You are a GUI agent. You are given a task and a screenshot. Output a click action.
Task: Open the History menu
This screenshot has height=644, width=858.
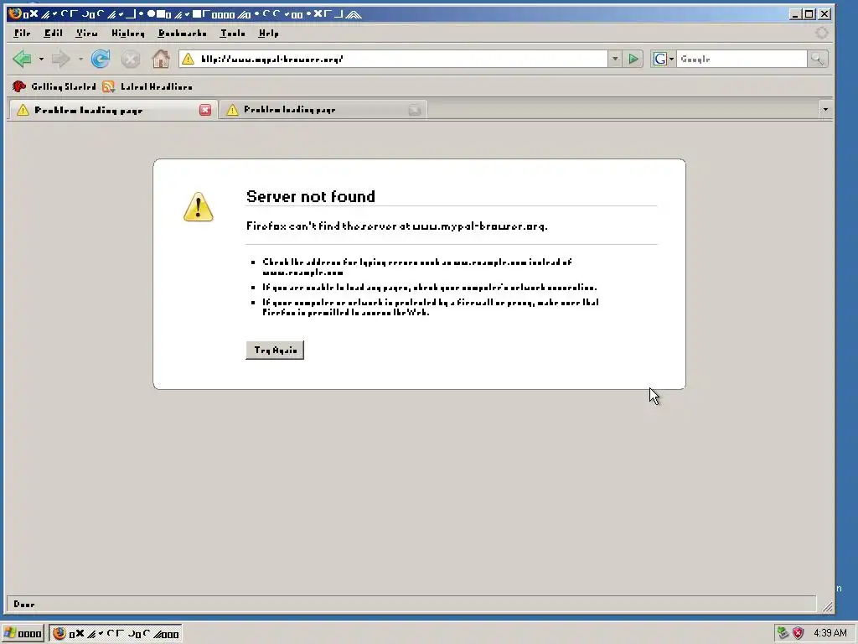tap(128, 34)
